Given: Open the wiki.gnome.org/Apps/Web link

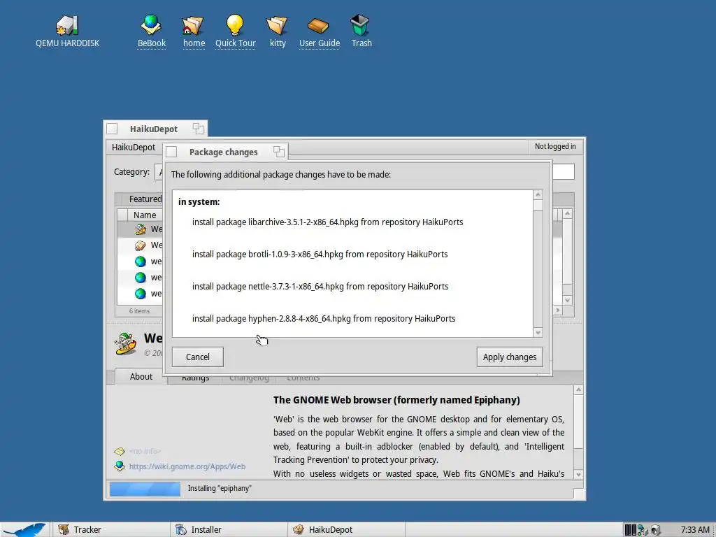Looking at the screenshot, I should (187, 466).
